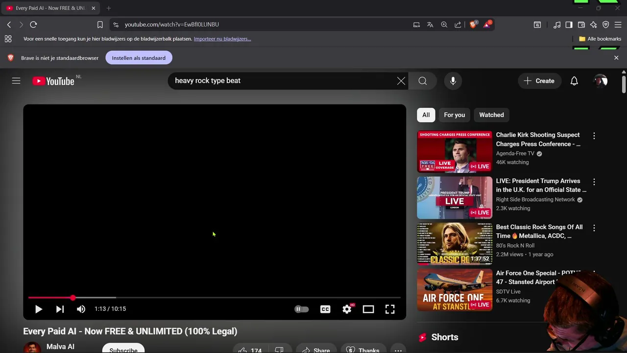The width and height of the screenshot is (627, 353).
Task: Open Best Classic Rock Songs thumbnail
Action: click(x=455, y=244)
